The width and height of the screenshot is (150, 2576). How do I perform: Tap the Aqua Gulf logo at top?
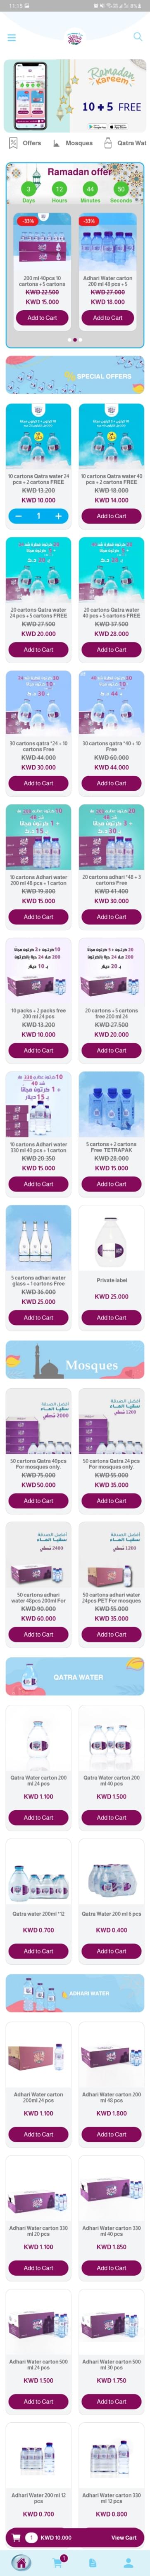click(x=74, y=37)
